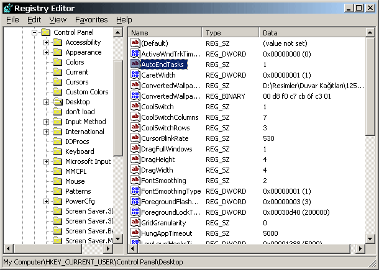Click the Data column header
This screenshot has height=270, width=379.
(311, 32)
